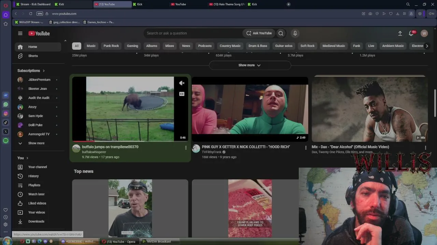Open the buffalowhisperer channel link
Screen dimensions: 437x245
(94, 152)
